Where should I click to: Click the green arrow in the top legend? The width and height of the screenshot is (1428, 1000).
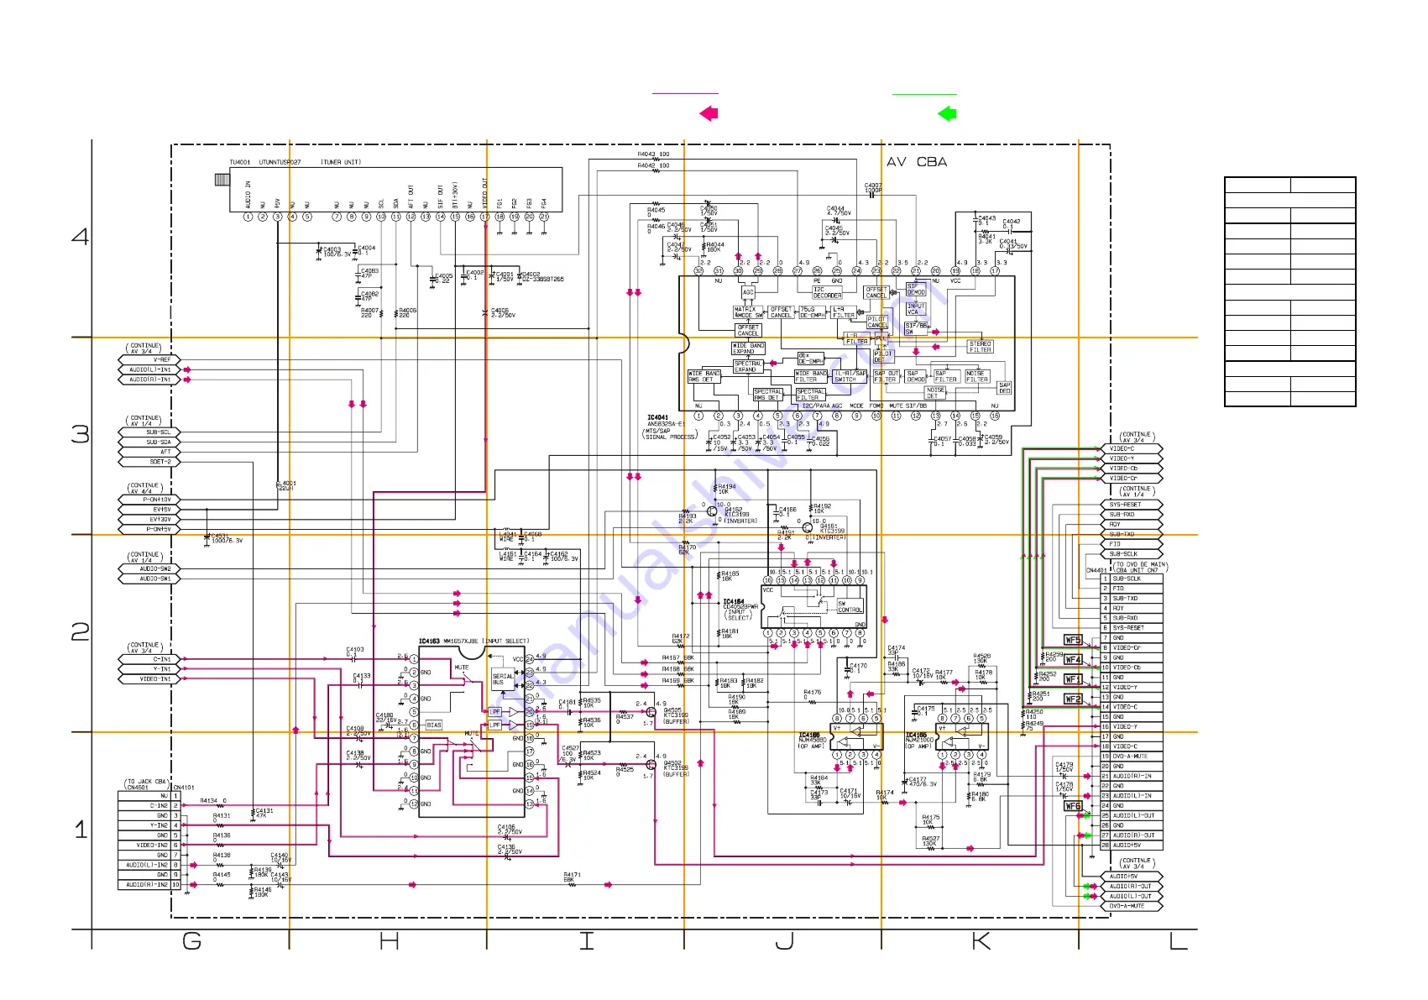pyautogui.click(x=947, y=113)
